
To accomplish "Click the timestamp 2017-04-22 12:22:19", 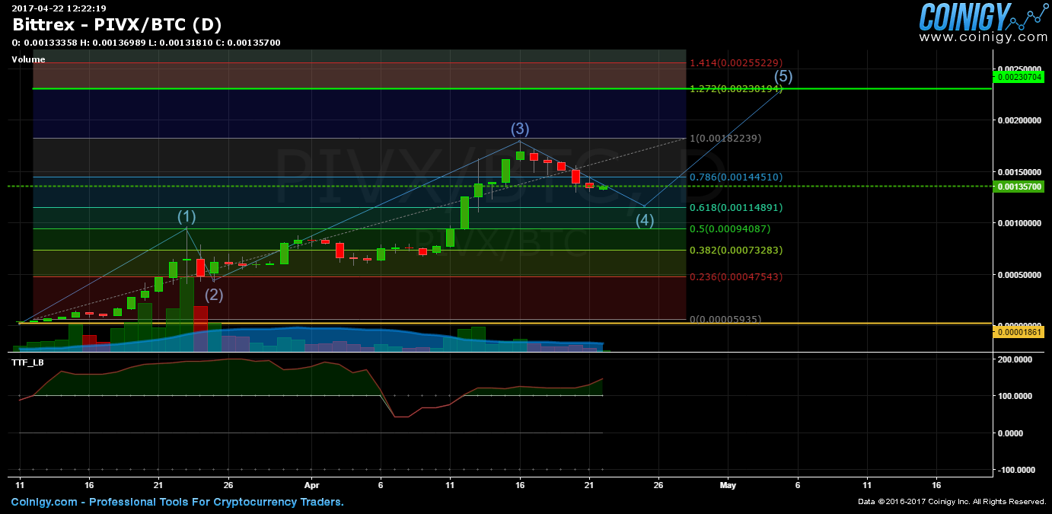I will point(59,8).
